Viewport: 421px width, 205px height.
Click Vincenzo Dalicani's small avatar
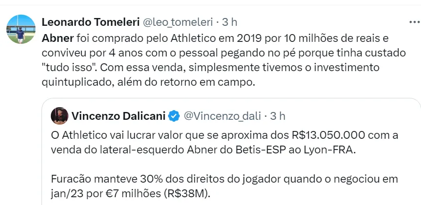coord(59,115)
